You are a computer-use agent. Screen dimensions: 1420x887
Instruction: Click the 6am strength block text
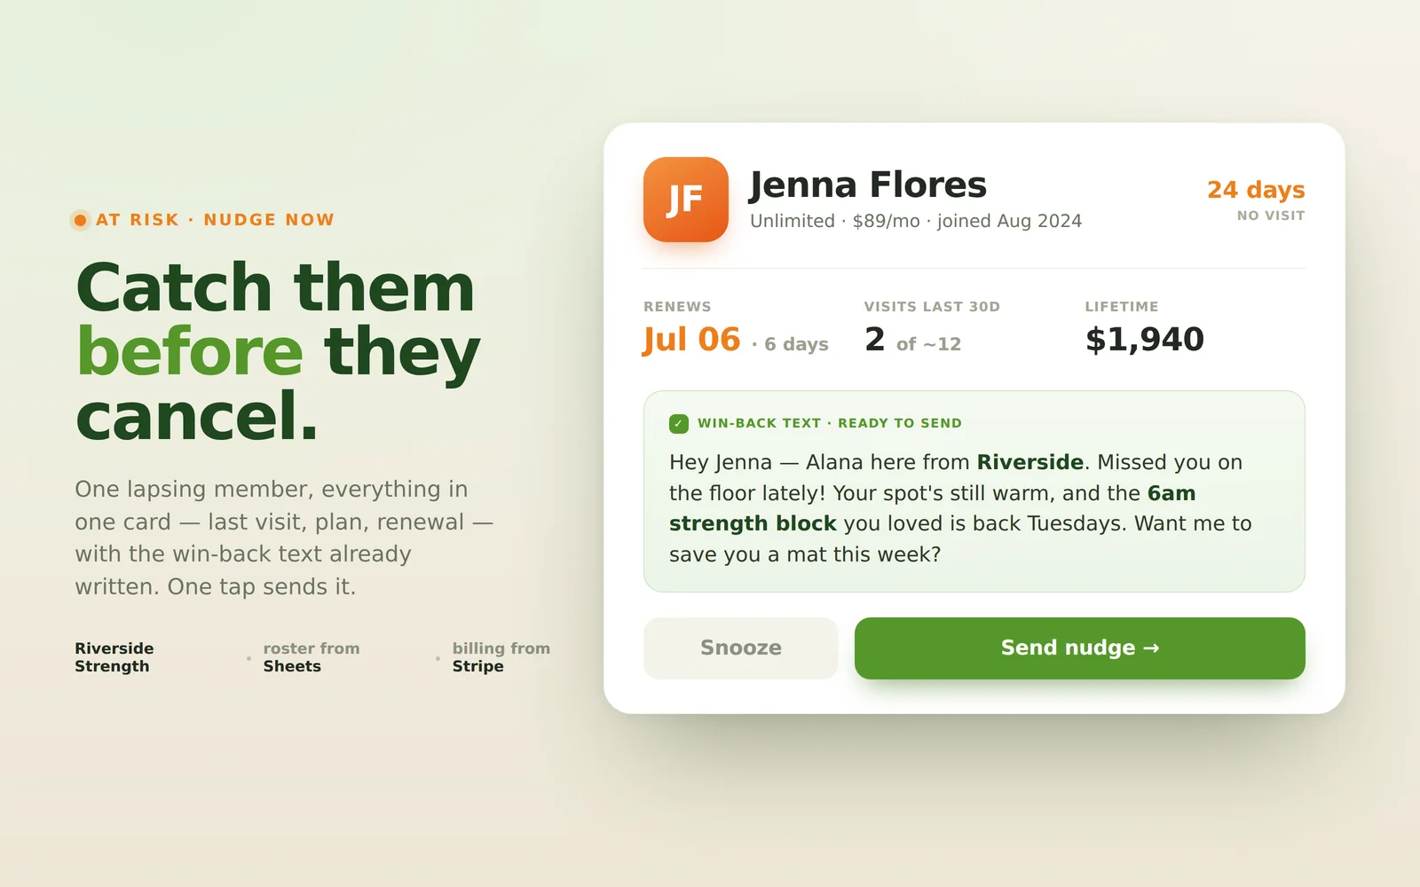(x=932, y=508)
